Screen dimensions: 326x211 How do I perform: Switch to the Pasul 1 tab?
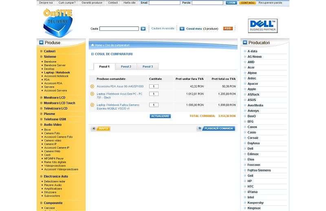click(x=104, y=66)
